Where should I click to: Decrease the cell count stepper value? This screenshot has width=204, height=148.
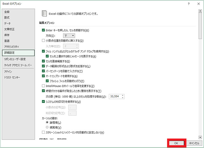pos(123,98)
